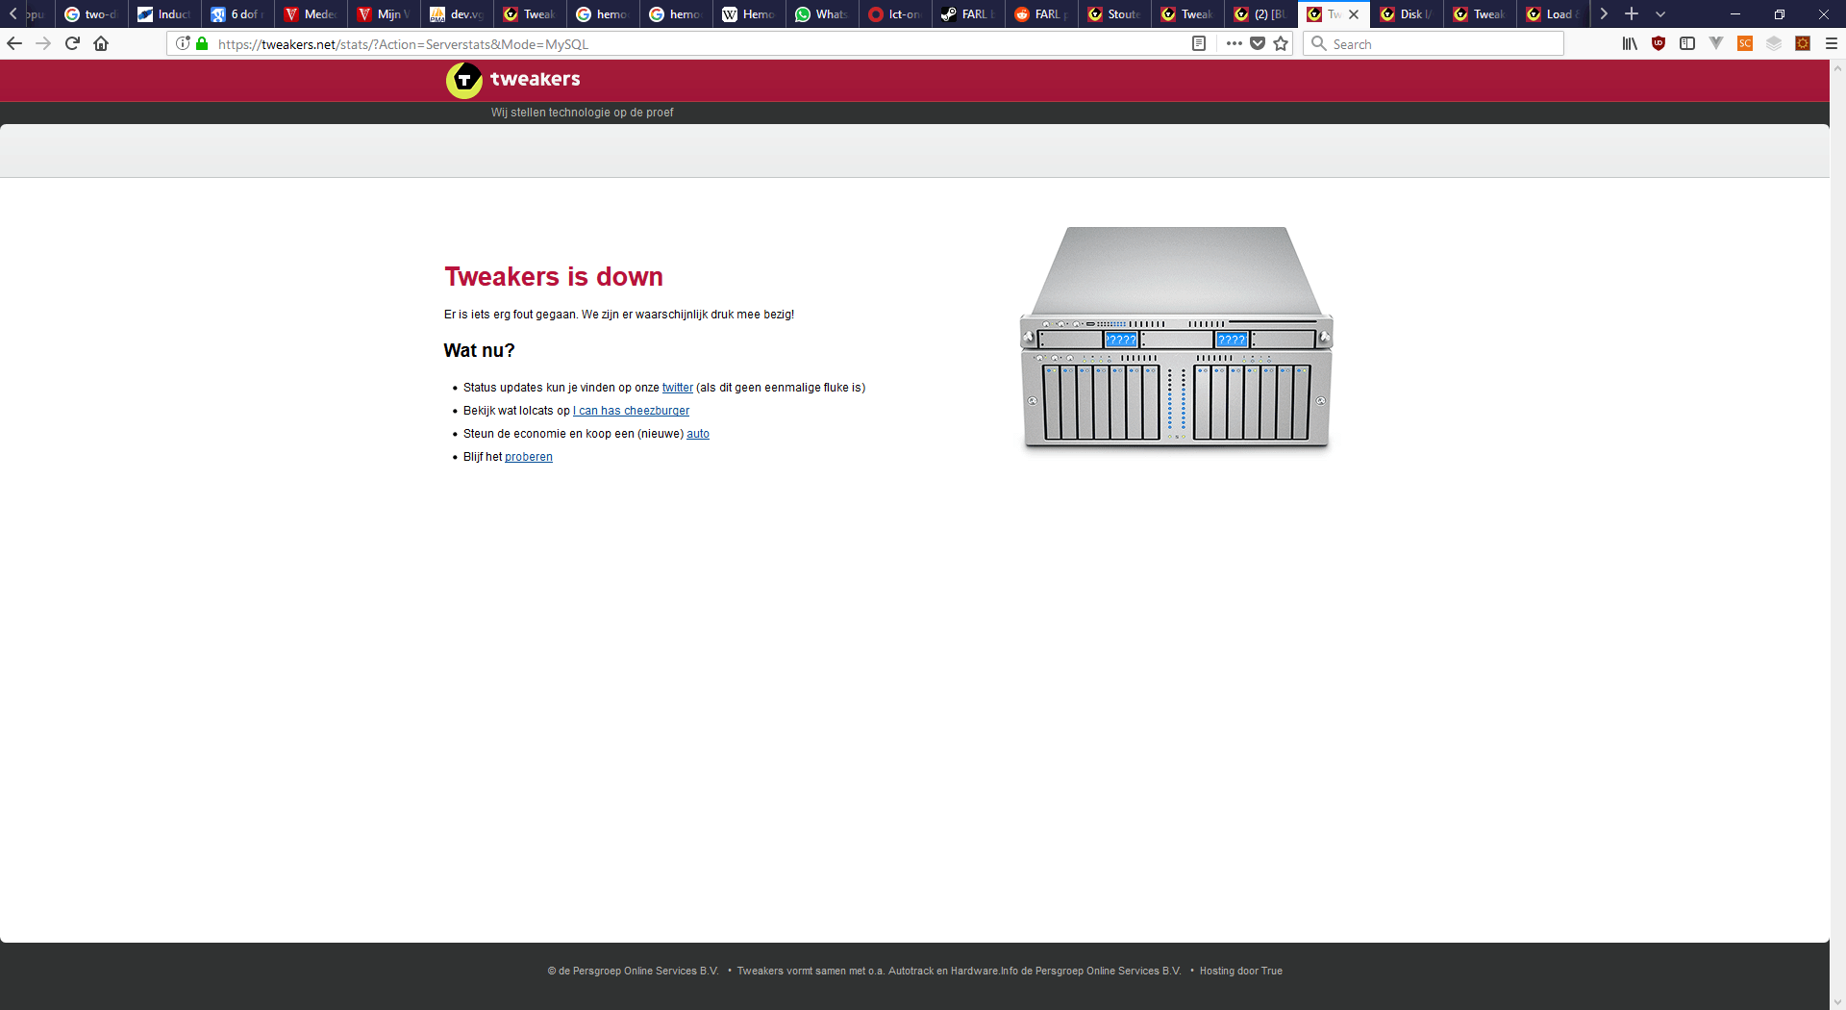Click the page scrollbar up arrow
The width and height of the screenshot is (1846, 1010).
[1837, 68]
